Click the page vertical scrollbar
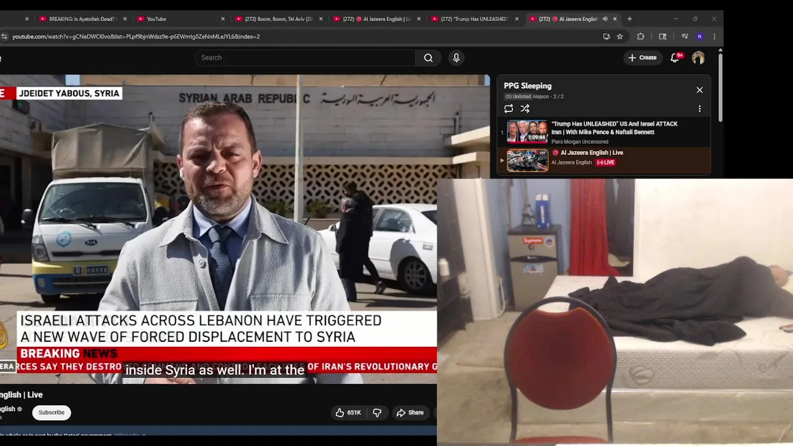This screenshot has height=446, width=793. click(720, 87)
